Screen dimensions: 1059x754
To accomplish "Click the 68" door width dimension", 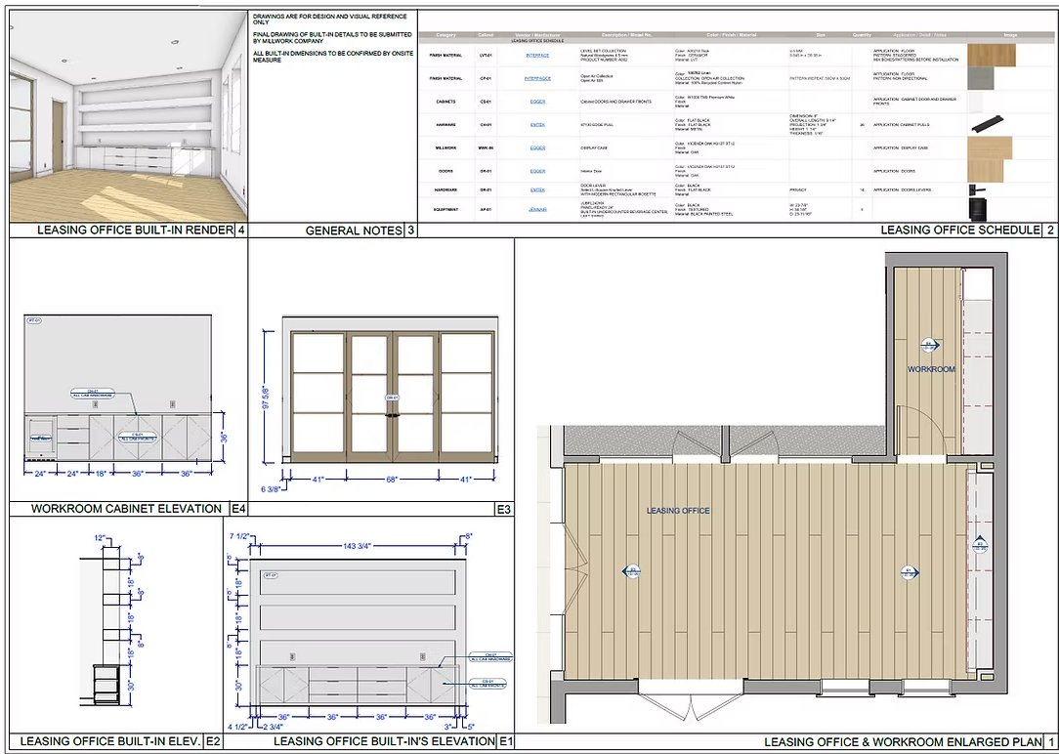I will point(392,480).
